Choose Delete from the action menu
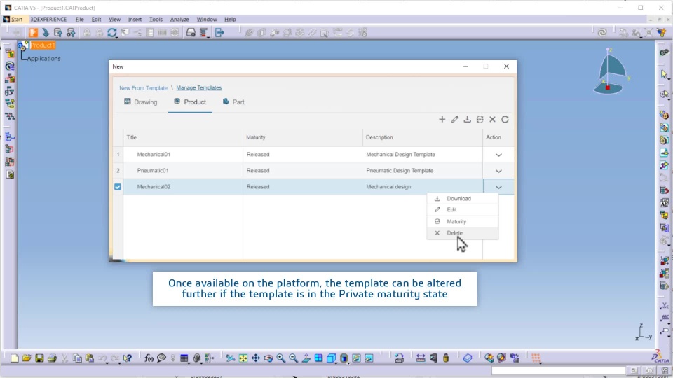 (x=454, y=233)
